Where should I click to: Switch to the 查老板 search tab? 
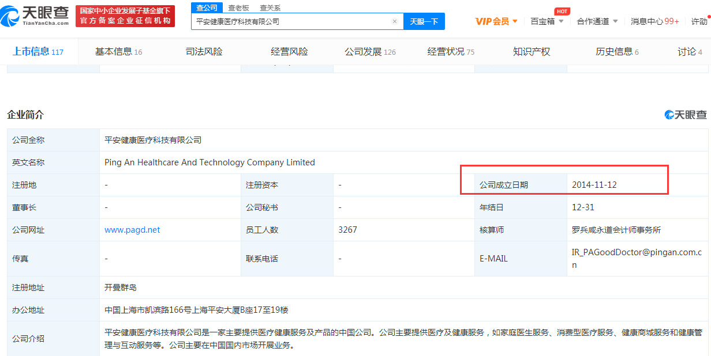(238, 7)
